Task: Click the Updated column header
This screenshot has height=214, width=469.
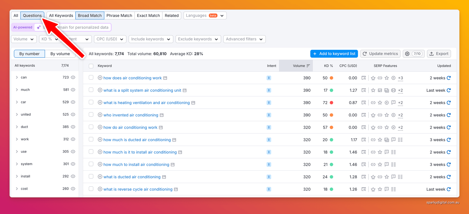Action: [444, 66]
